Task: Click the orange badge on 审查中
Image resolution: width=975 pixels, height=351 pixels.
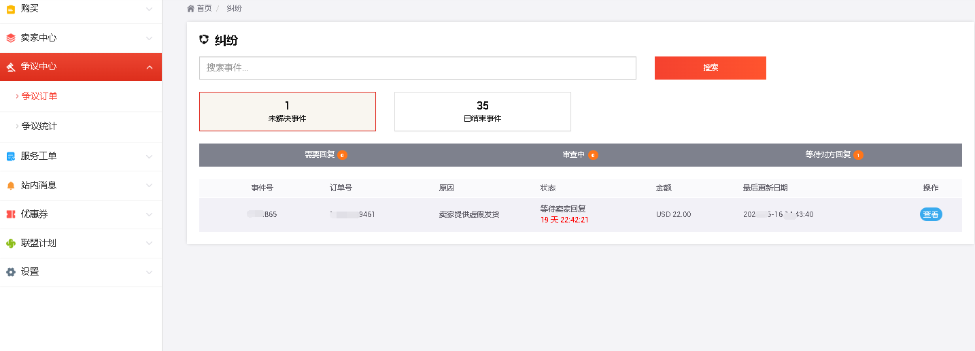Action: [593, 155]
